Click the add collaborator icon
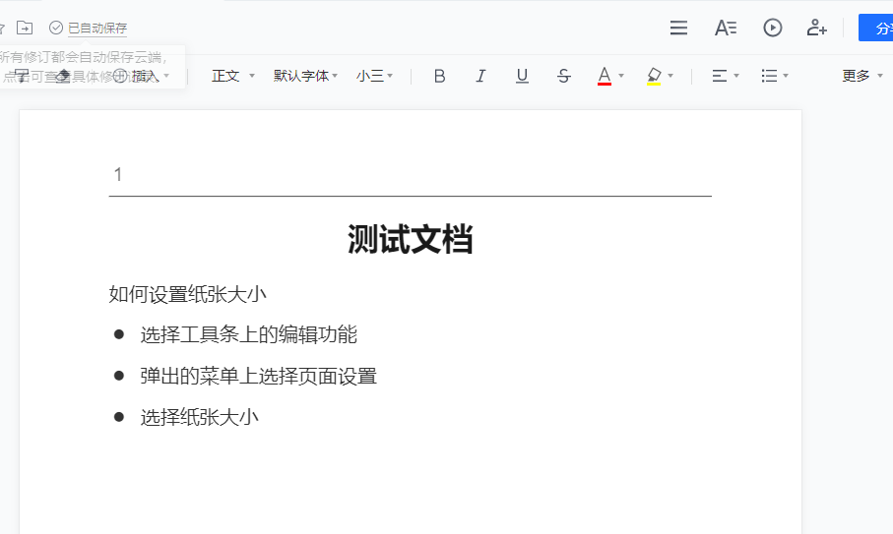Viewport: 893px width, 534px height. coord(817,28)
